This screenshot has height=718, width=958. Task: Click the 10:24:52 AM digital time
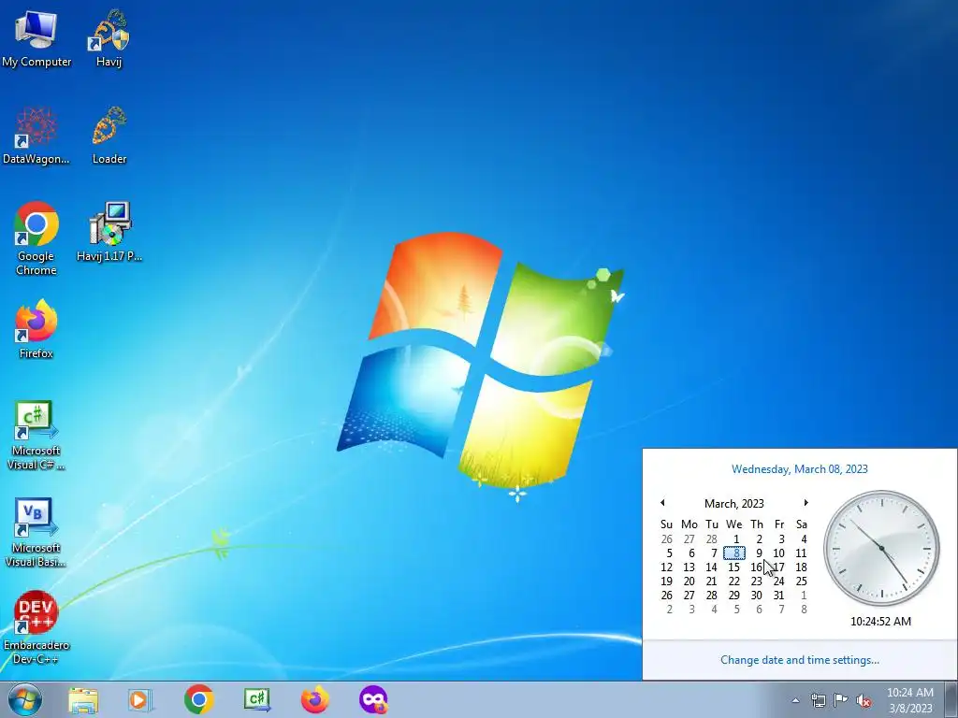click(880, 622)
